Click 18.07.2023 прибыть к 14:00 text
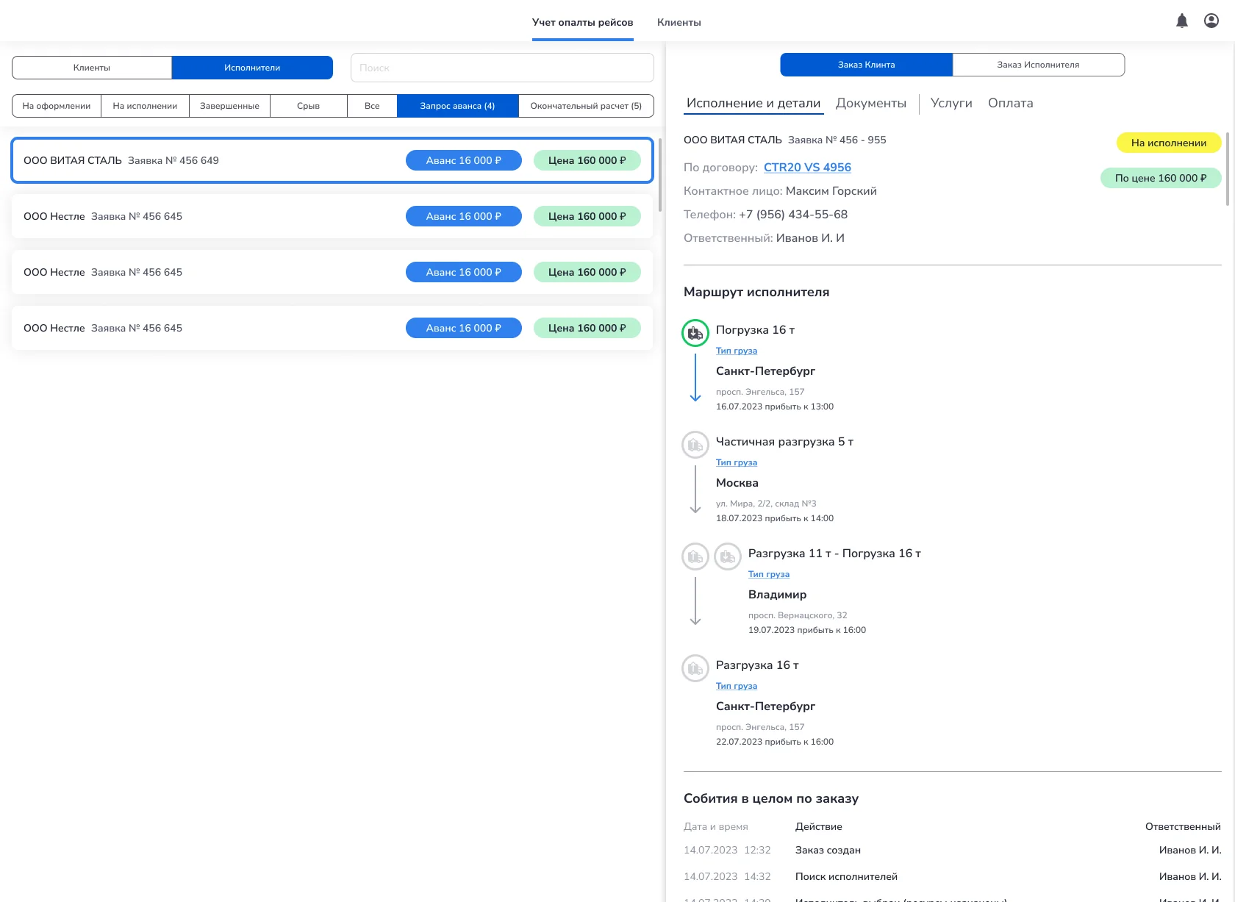 [x=775, y=518]
